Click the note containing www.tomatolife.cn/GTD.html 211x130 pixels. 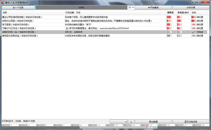pos(97,28)
